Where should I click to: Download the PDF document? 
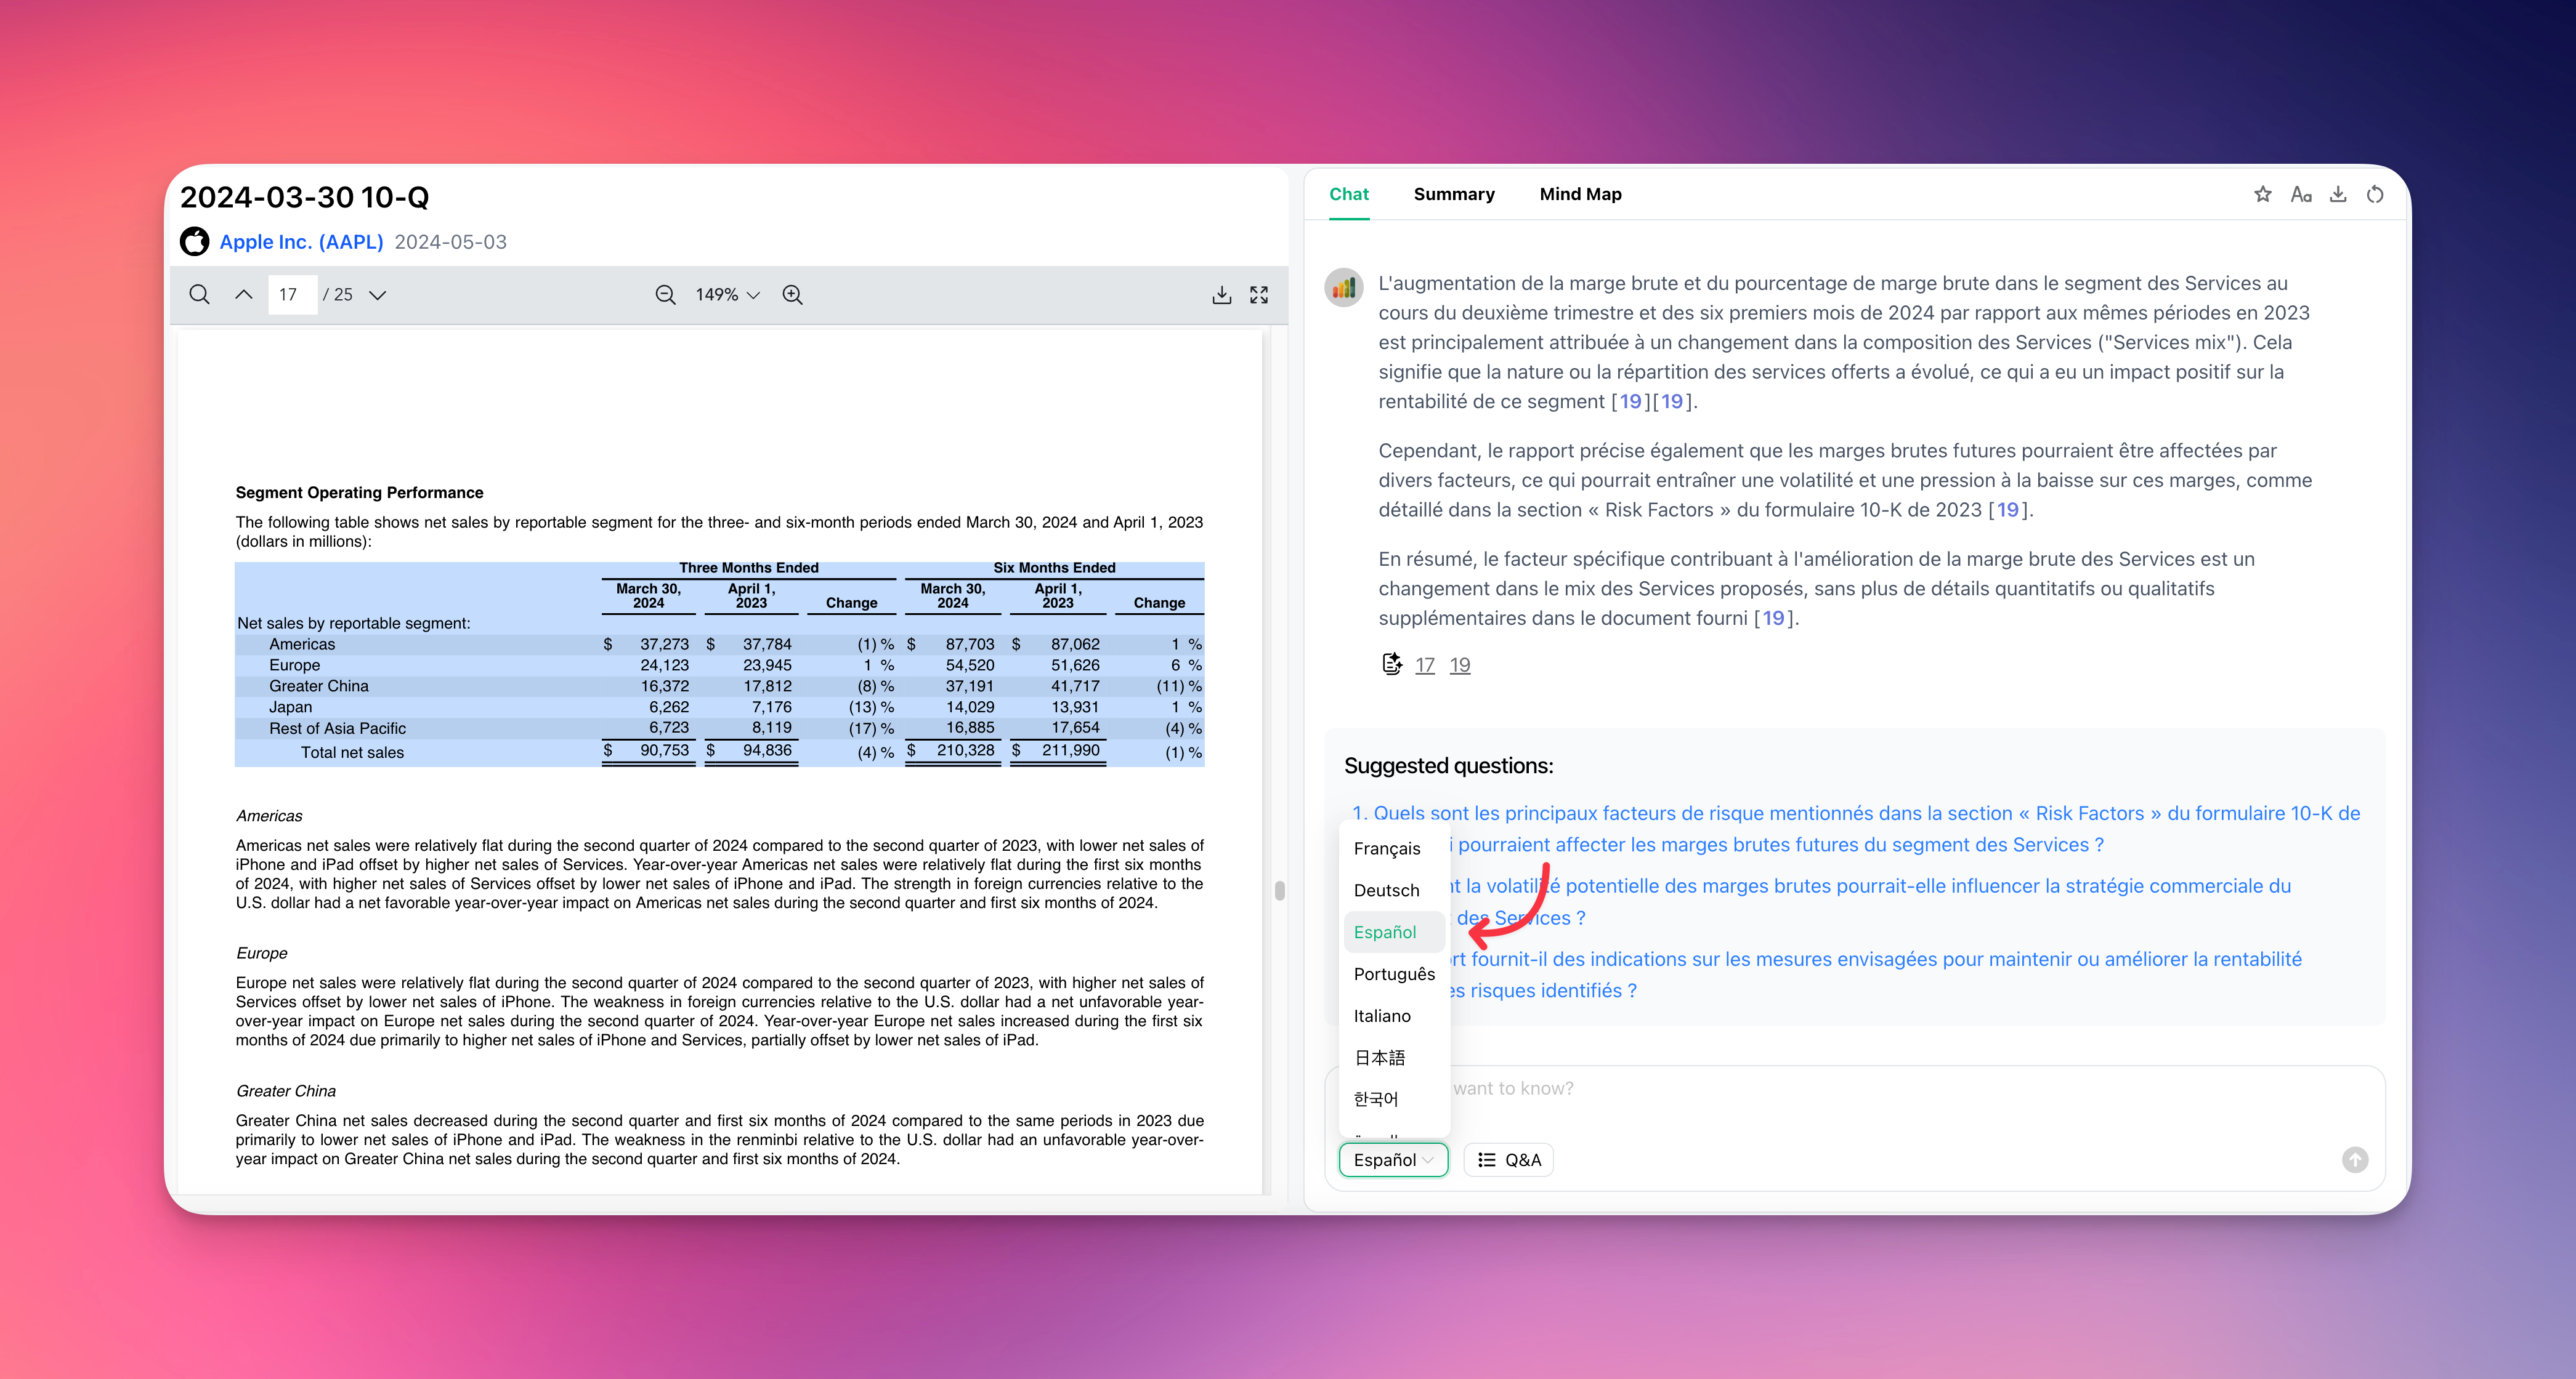(1221, 295)
